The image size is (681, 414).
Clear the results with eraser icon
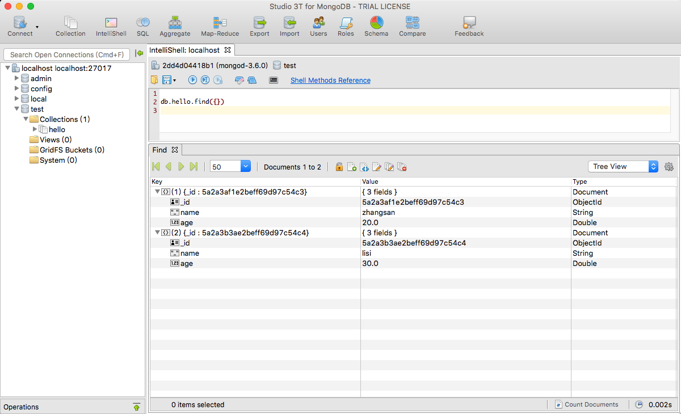click(239, 80)
